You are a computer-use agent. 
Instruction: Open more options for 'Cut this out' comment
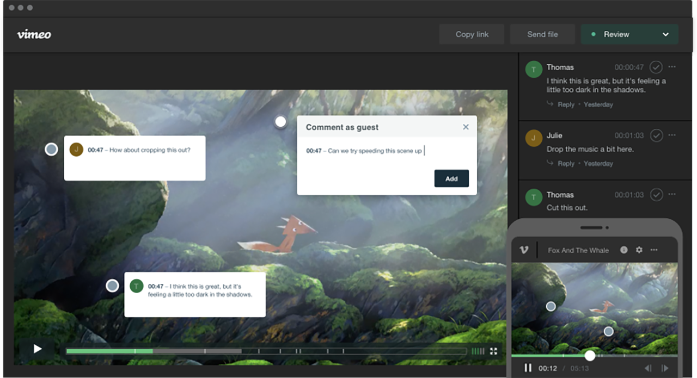pos(672,194)
